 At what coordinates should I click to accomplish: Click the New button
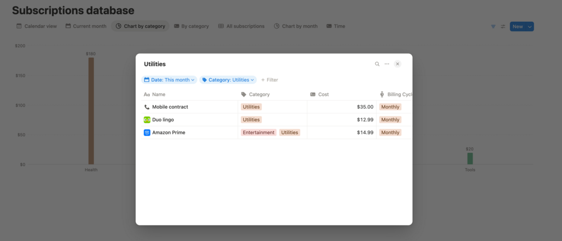(518, 26)
